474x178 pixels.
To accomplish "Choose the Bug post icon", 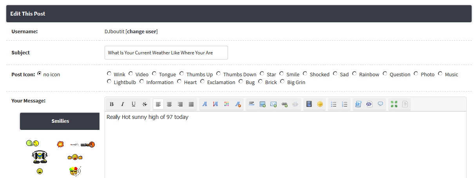I will pyautogui.click(x=241, y=81).
